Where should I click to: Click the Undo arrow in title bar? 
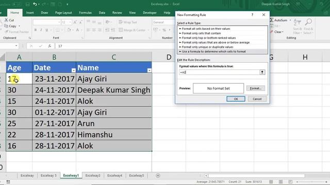coord(35,4)
